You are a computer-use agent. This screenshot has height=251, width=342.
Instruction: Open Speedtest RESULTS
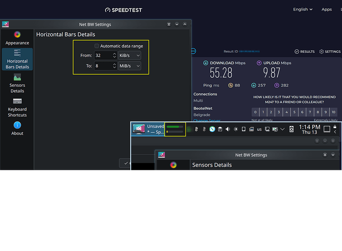click(x=304, y=52)
